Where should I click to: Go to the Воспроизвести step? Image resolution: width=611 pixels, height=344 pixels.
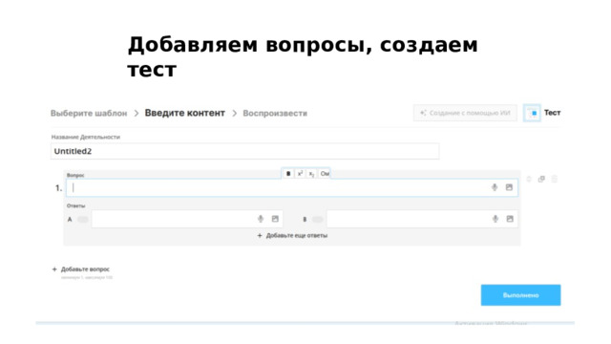(x=275, y=114)
